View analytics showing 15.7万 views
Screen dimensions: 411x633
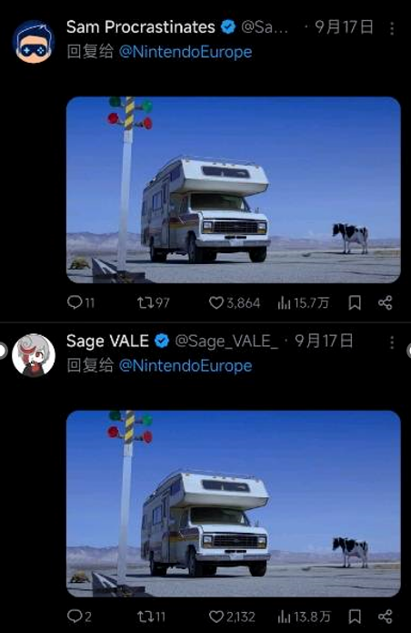(x=304, y=302)
